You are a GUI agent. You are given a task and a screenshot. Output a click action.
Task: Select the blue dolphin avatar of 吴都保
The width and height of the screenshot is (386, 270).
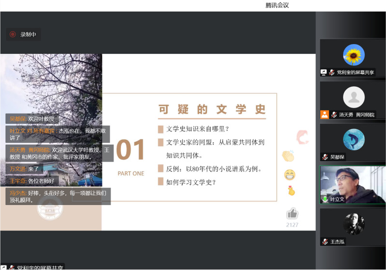click(x=354, y=139)
